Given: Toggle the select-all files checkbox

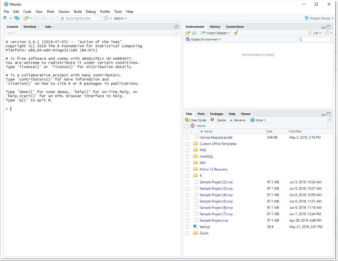Looking at the screenshot, I should (x=186, y=126).
